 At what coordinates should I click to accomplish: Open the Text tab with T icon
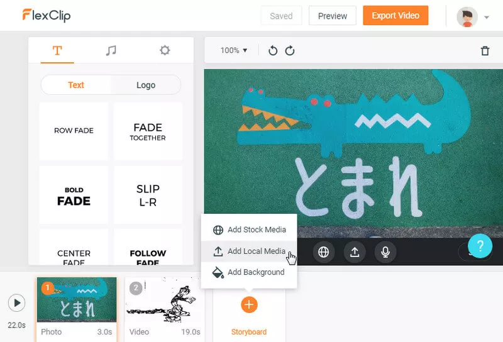pyautogui.click(x=57, y=50)
